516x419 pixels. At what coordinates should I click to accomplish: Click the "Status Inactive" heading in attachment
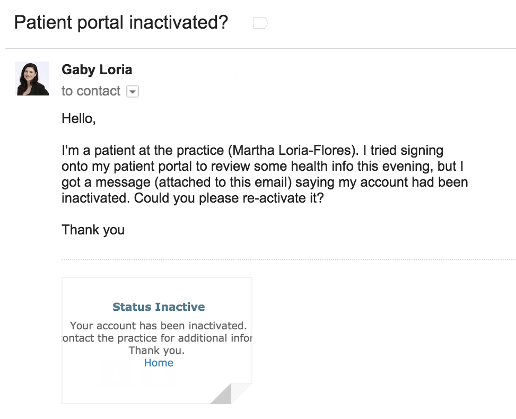pyautogui.click(x=159, y=307)
